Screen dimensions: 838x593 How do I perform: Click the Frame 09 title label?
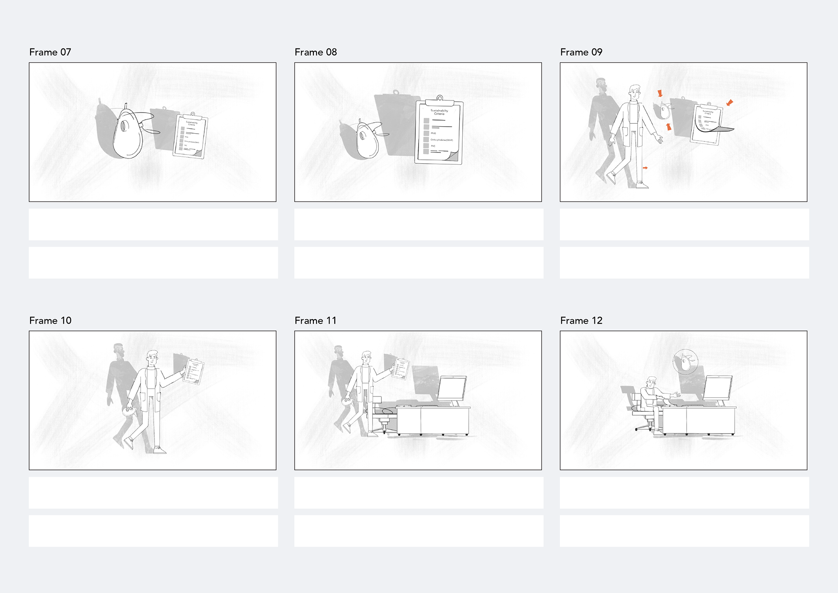pos(581,52)
